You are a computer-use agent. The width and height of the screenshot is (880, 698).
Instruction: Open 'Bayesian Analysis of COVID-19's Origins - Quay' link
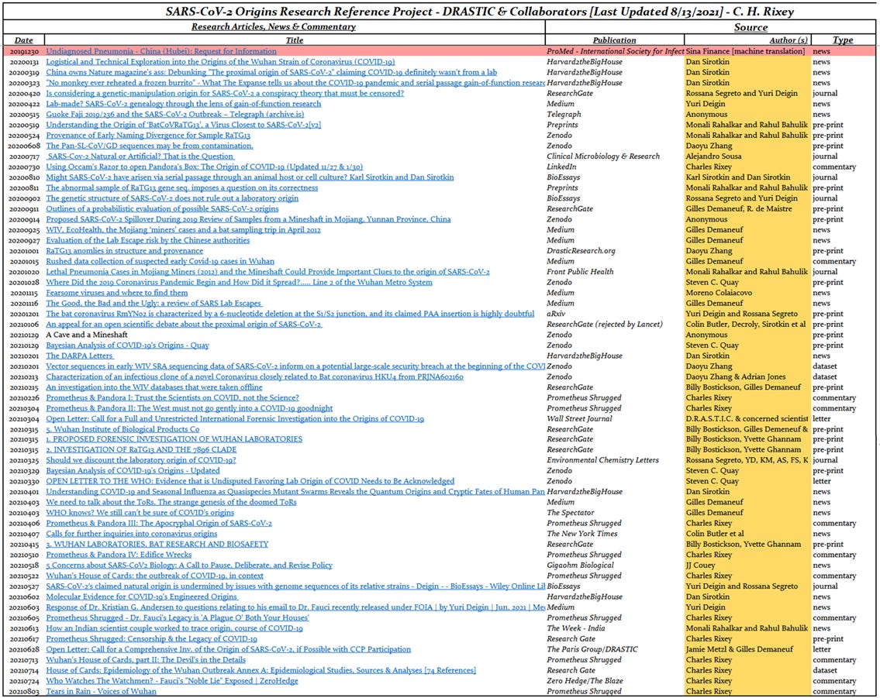click(127, 346)
